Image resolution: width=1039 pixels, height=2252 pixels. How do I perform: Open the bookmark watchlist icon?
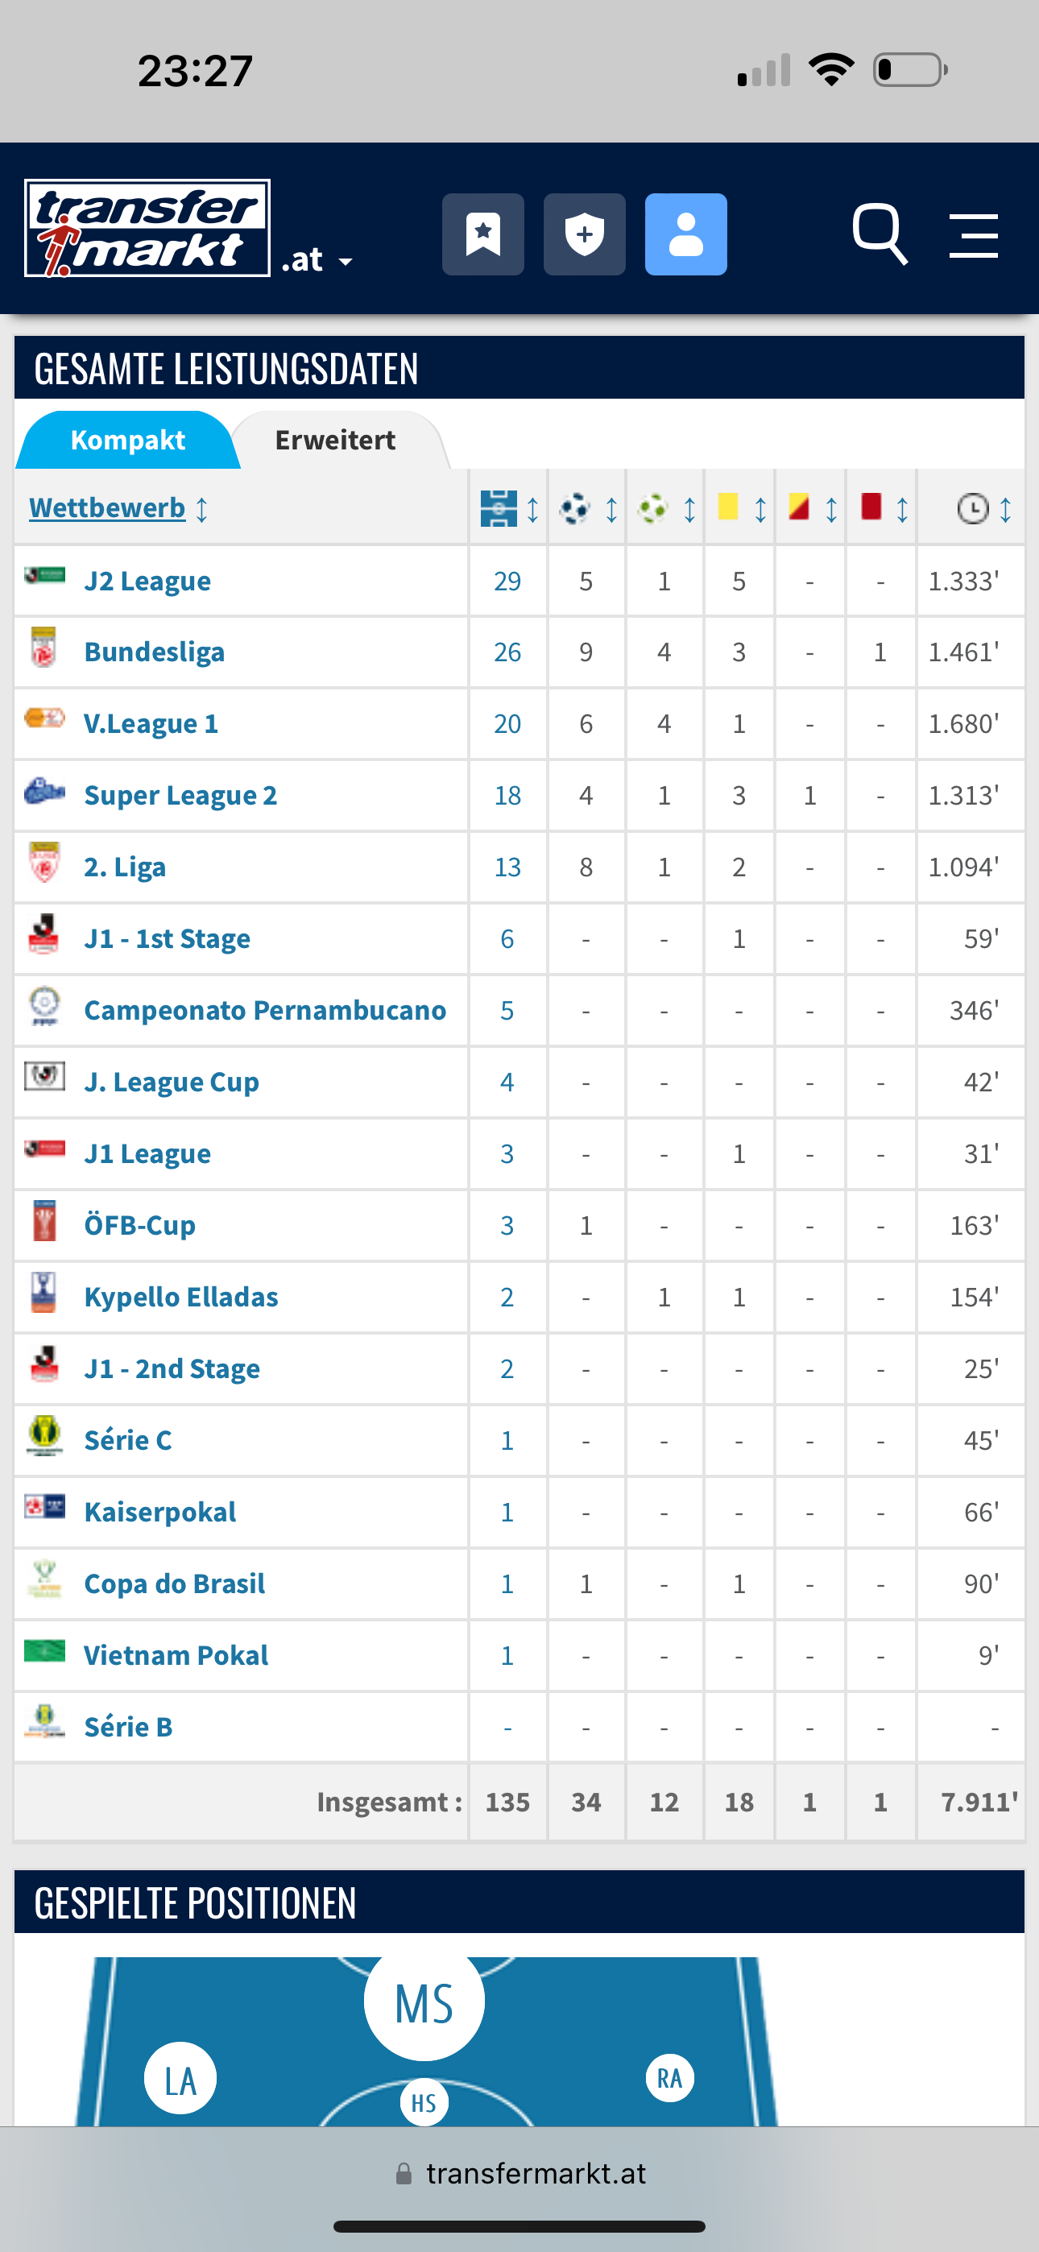[482, 234]
